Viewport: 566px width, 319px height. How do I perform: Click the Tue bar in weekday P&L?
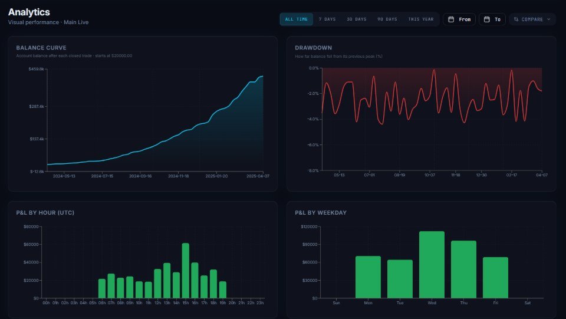click(400, 279)
